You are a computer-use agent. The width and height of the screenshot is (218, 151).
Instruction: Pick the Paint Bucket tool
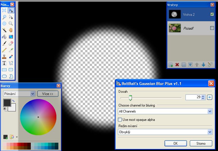[x=4, y=36]
